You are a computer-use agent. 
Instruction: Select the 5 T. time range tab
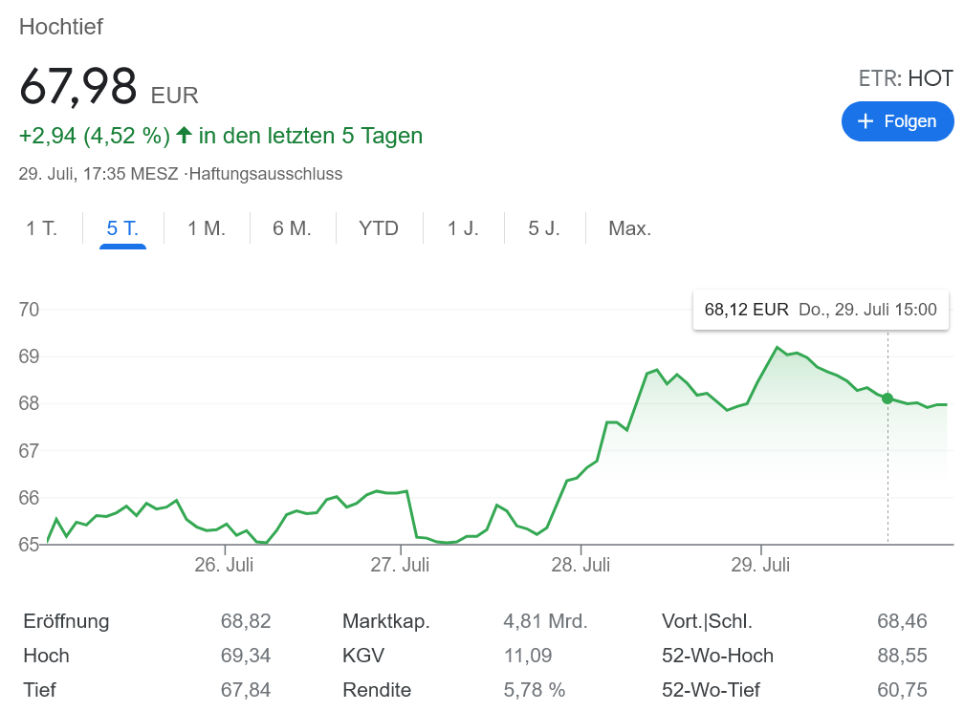(122, 228)
